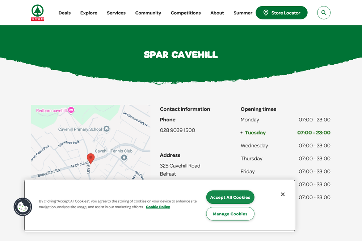
Task: Click the Friday opening hours row
Action: click(285, 171)
